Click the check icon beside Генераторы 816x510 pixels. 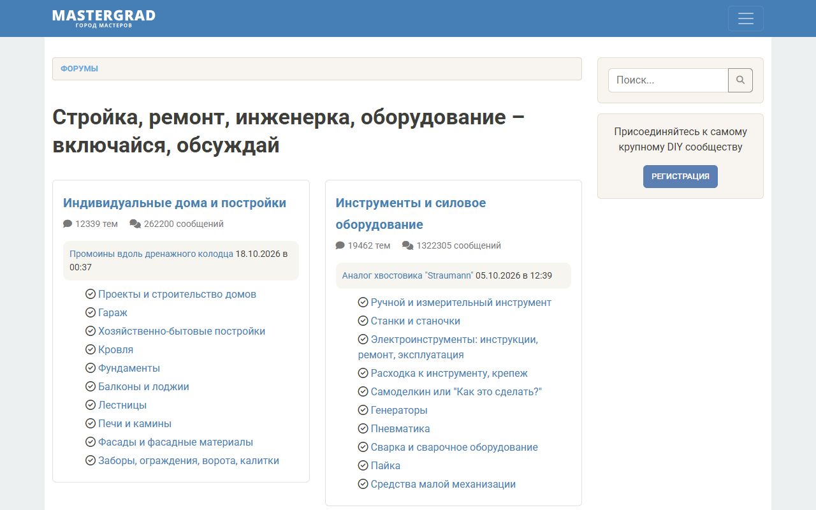[363, 410]
